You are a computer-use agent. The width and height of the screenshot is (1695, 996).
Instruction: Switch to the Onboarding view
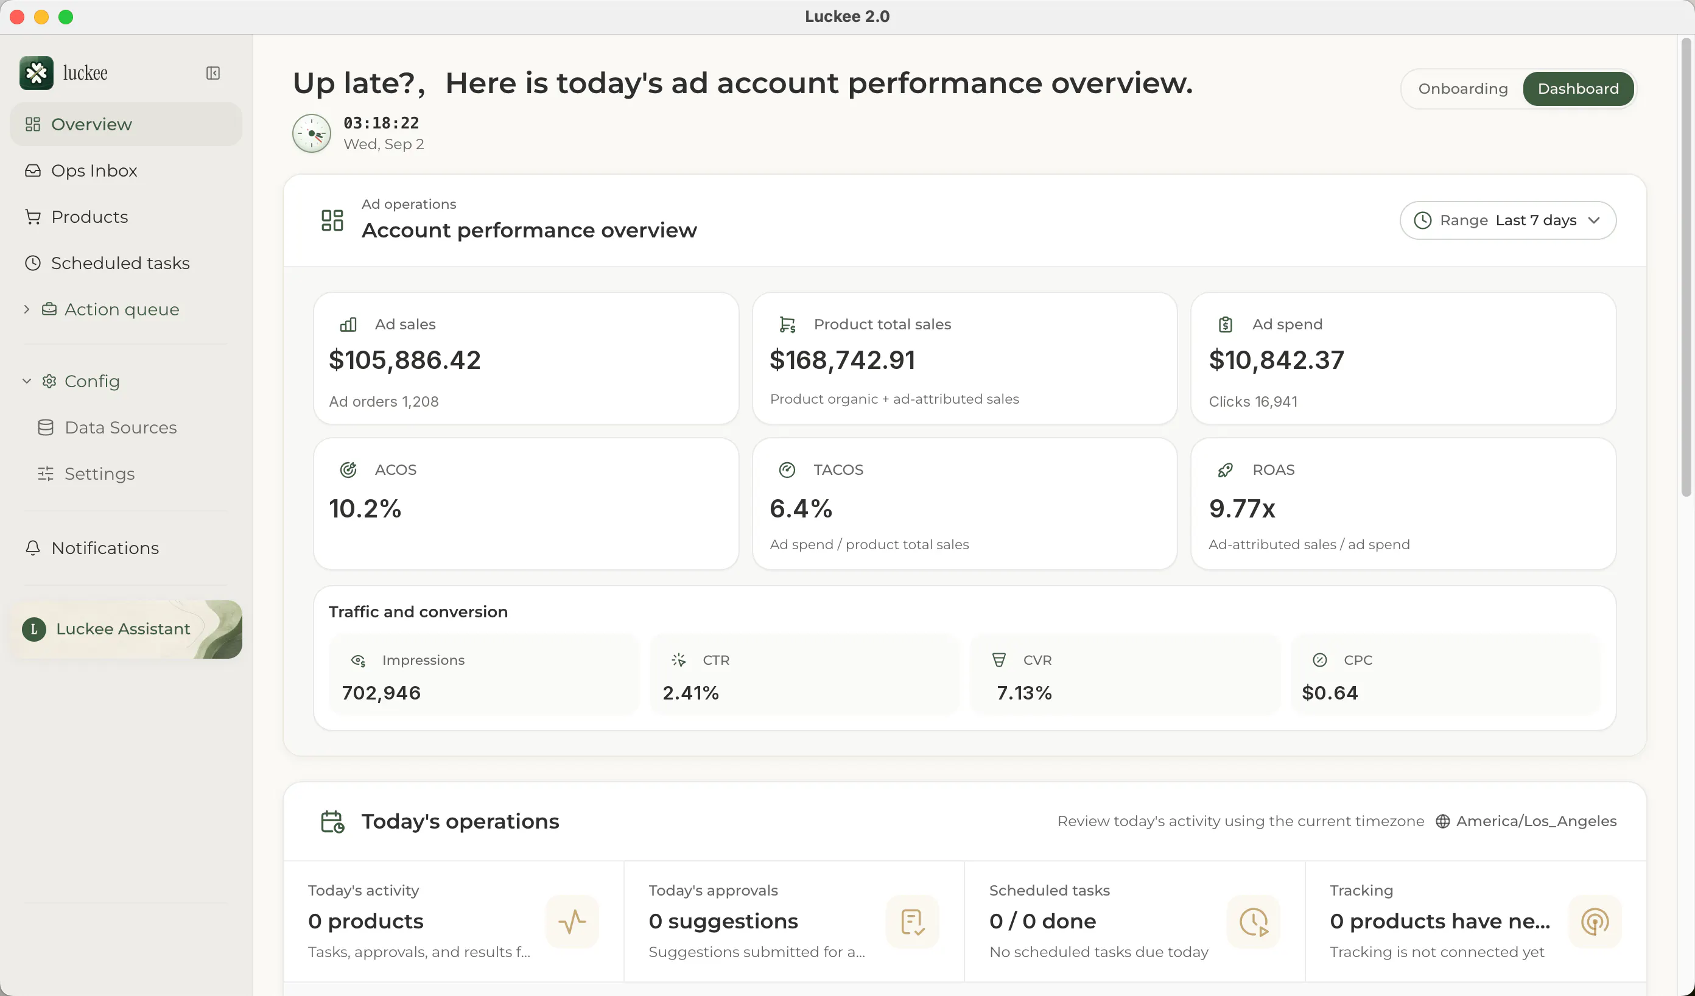(x=1462, y=89)
